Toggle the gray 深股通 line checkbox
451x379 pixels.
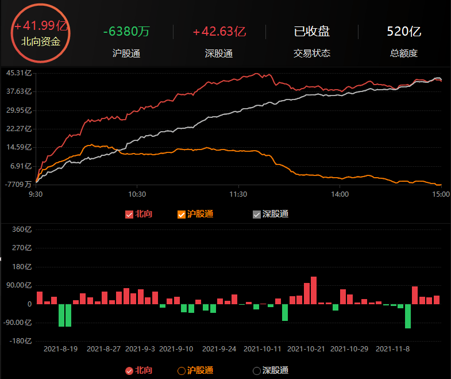(x=257, y=215)
